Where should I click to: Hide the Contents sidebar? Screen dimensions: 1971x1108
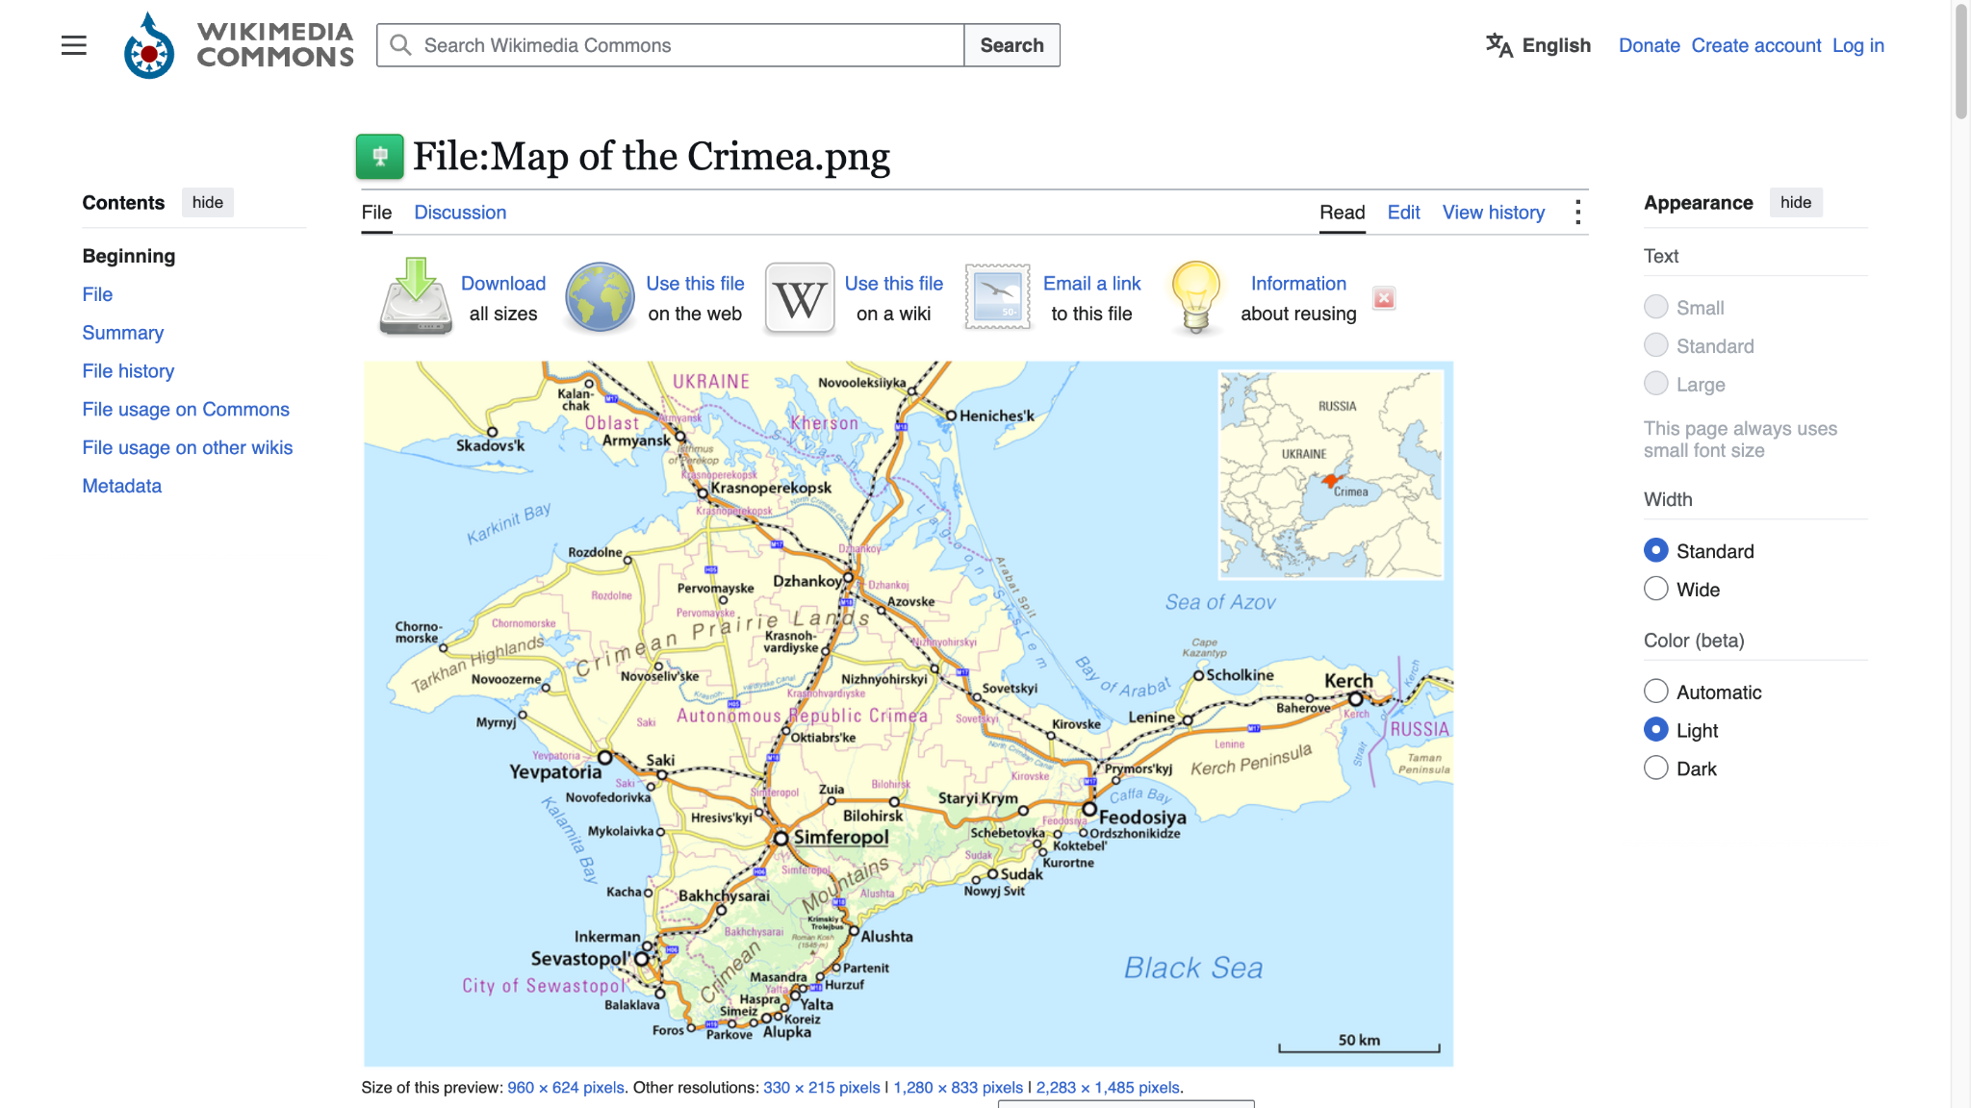[x=207, y=202]
